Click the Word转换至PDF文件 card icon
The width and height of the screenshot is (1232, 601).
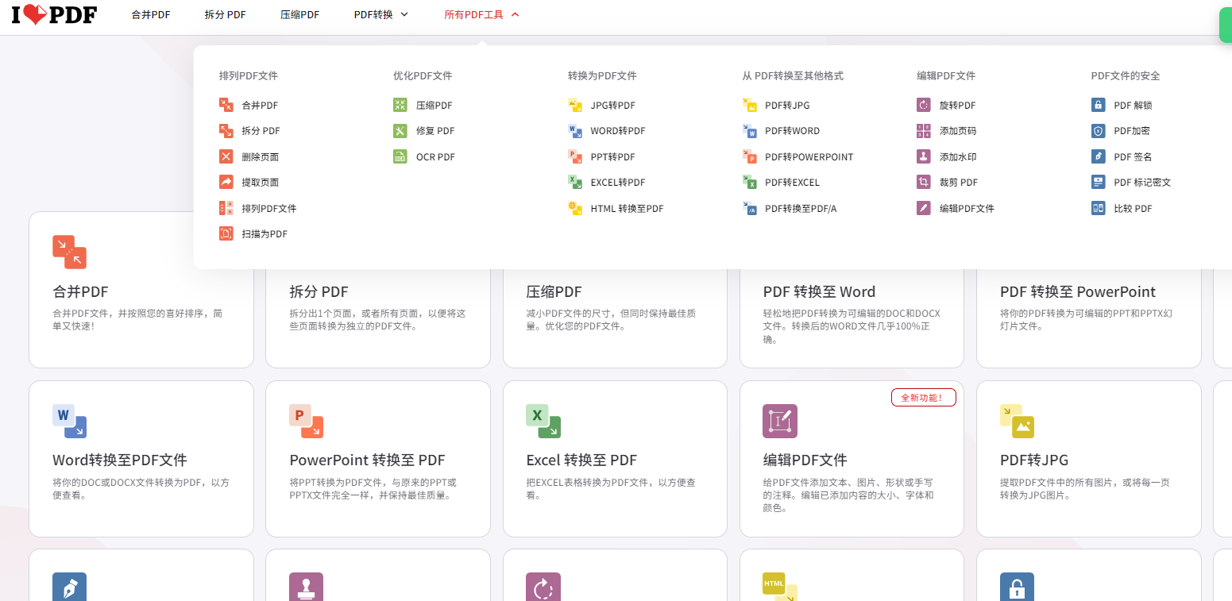tap(69, 421)
